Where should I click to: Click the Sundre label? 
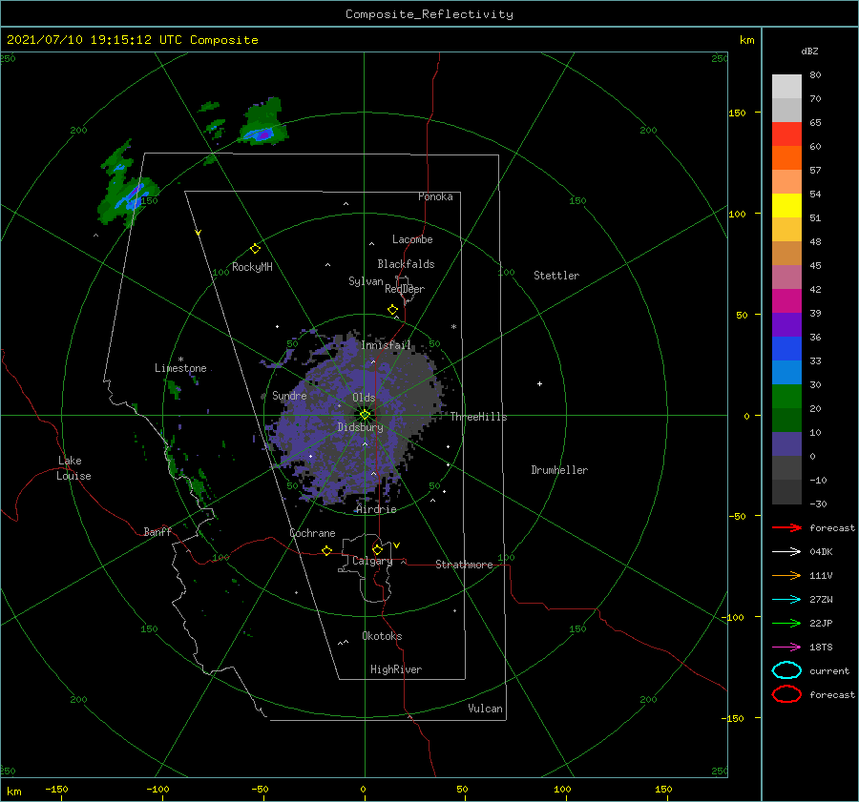point(289,395)
